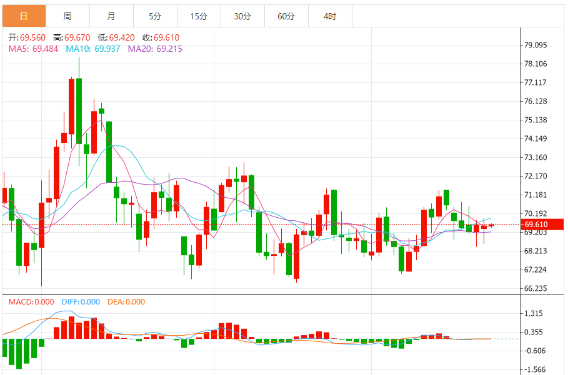Click the 78.106 price axis label
This screenshot has width=568, height=375.
pos(536,64)
